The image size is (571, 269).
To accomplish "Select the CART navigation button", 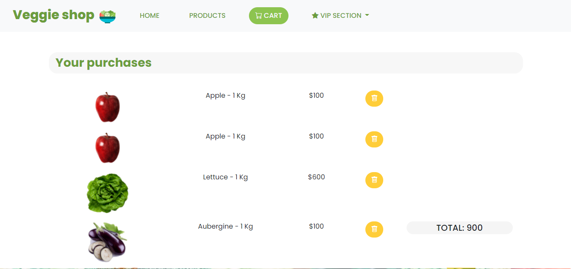I will pyautogui.click(x=269, y=16).
